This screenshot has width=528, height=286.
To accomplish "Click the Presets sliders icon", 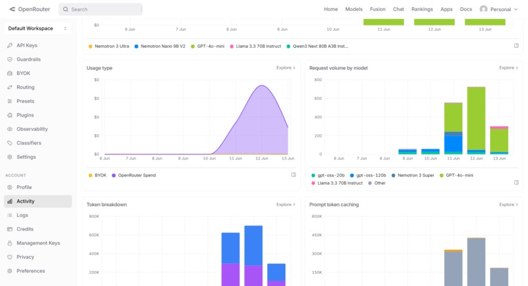I will click(10, 101).
